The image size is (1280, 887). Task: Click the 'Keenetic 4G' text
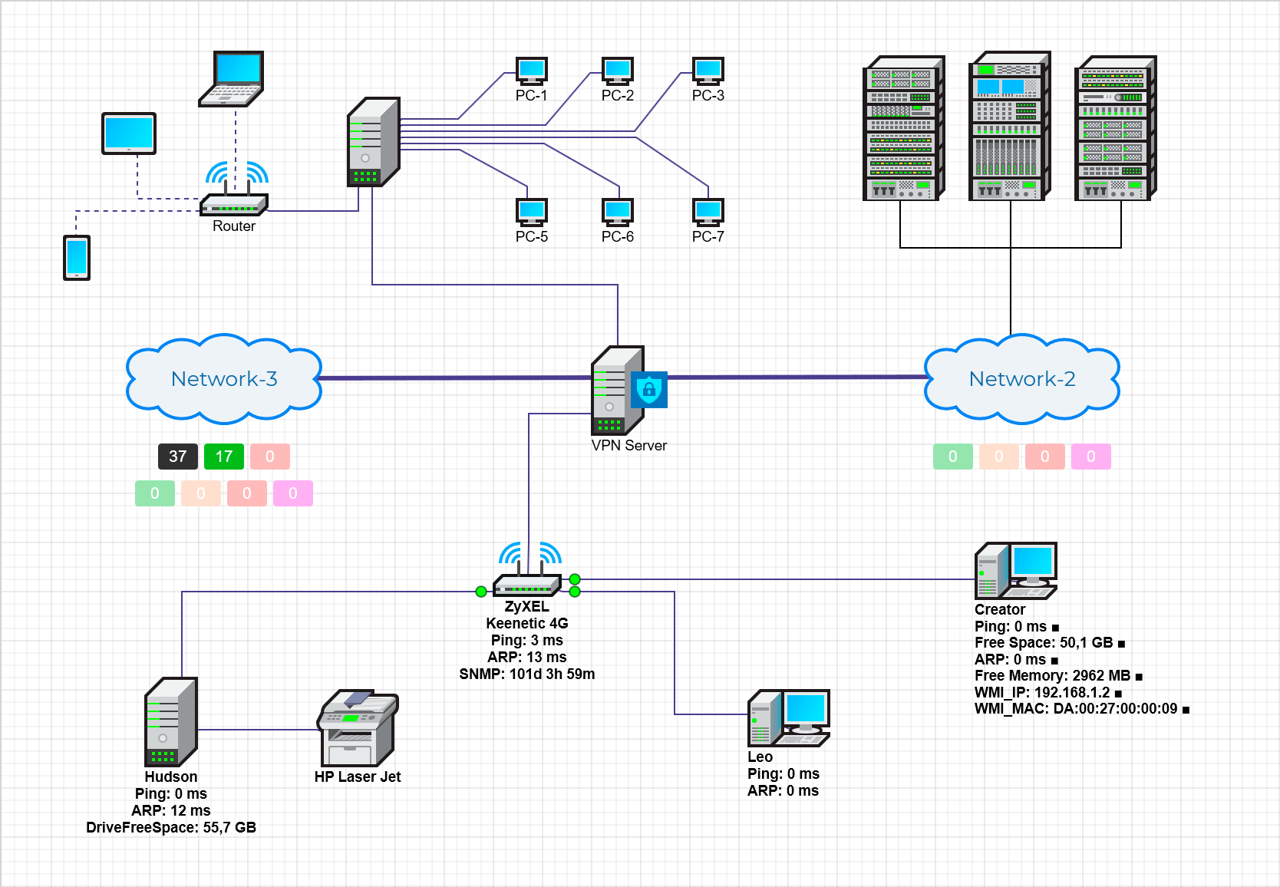[527, 623]
